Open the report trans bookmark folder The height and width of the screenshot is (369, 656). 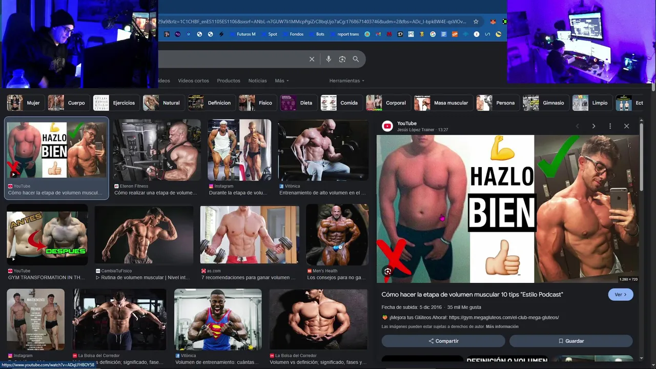(344, 34)
